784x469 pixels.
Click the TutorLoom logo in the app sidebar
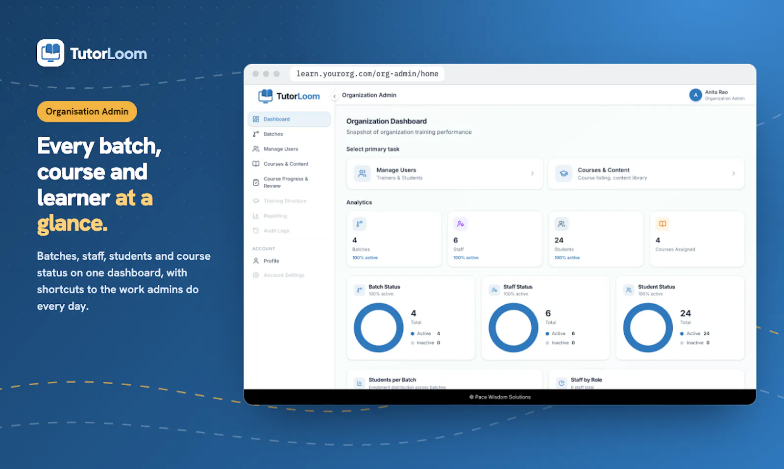tap(289, 96)
